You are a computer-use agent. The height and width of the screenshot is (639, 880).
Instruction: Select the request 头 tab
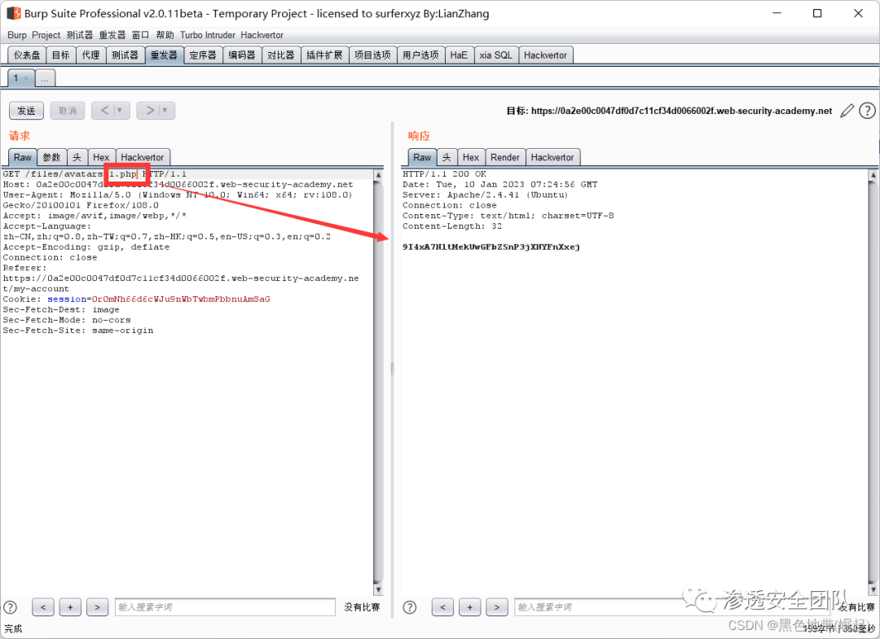coord(77,157)
